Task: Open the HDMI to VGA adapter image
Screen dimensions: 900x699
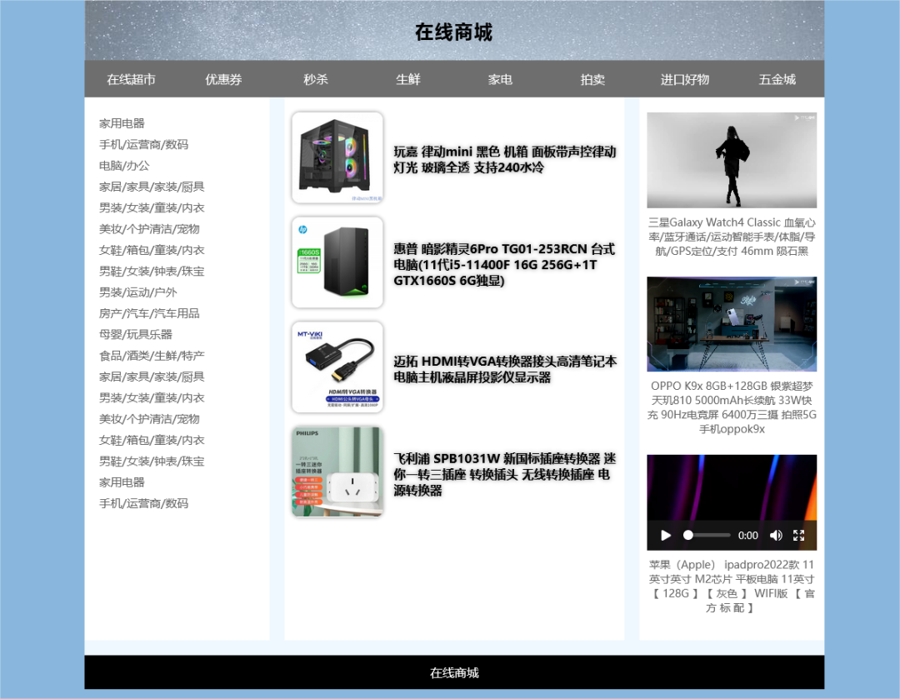Action: pos(337,367)
